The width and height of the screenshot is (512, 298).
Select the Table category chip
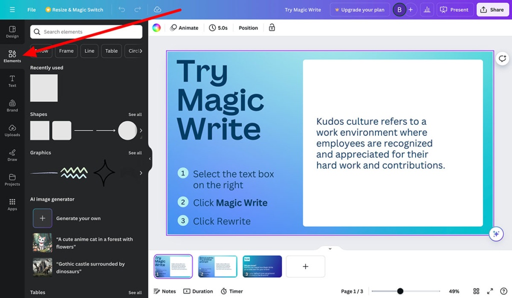(x=111, y=50)
